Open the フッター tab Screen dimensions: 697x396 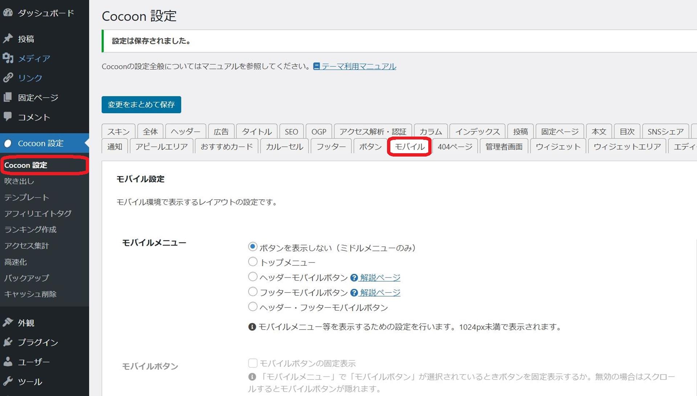tap(331, 146)
